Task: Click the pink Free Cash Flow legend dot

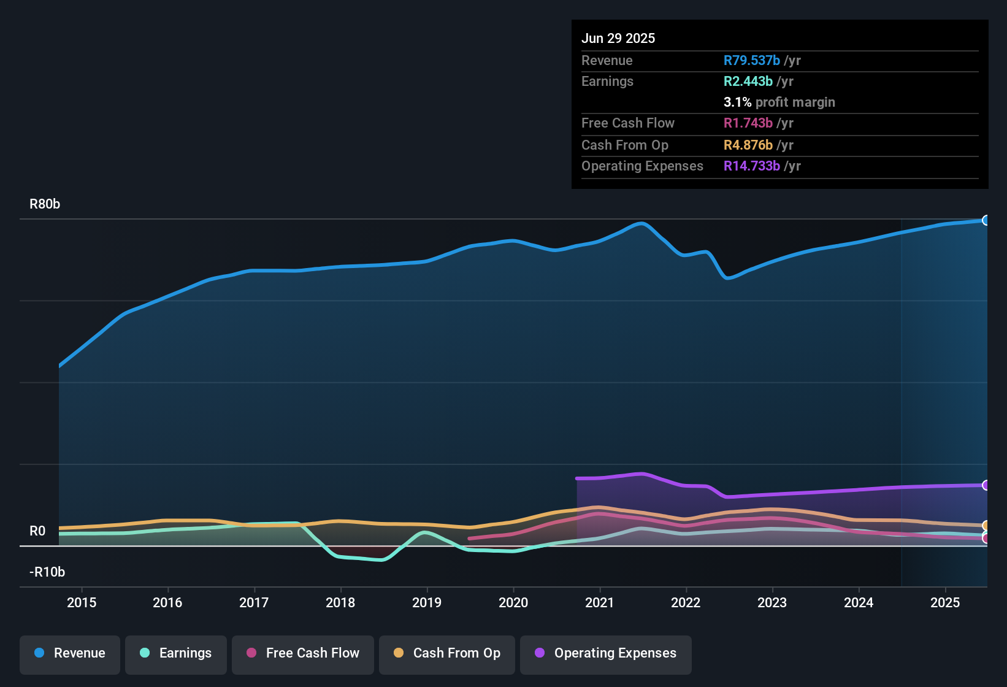Action: [x=251, y=653]
